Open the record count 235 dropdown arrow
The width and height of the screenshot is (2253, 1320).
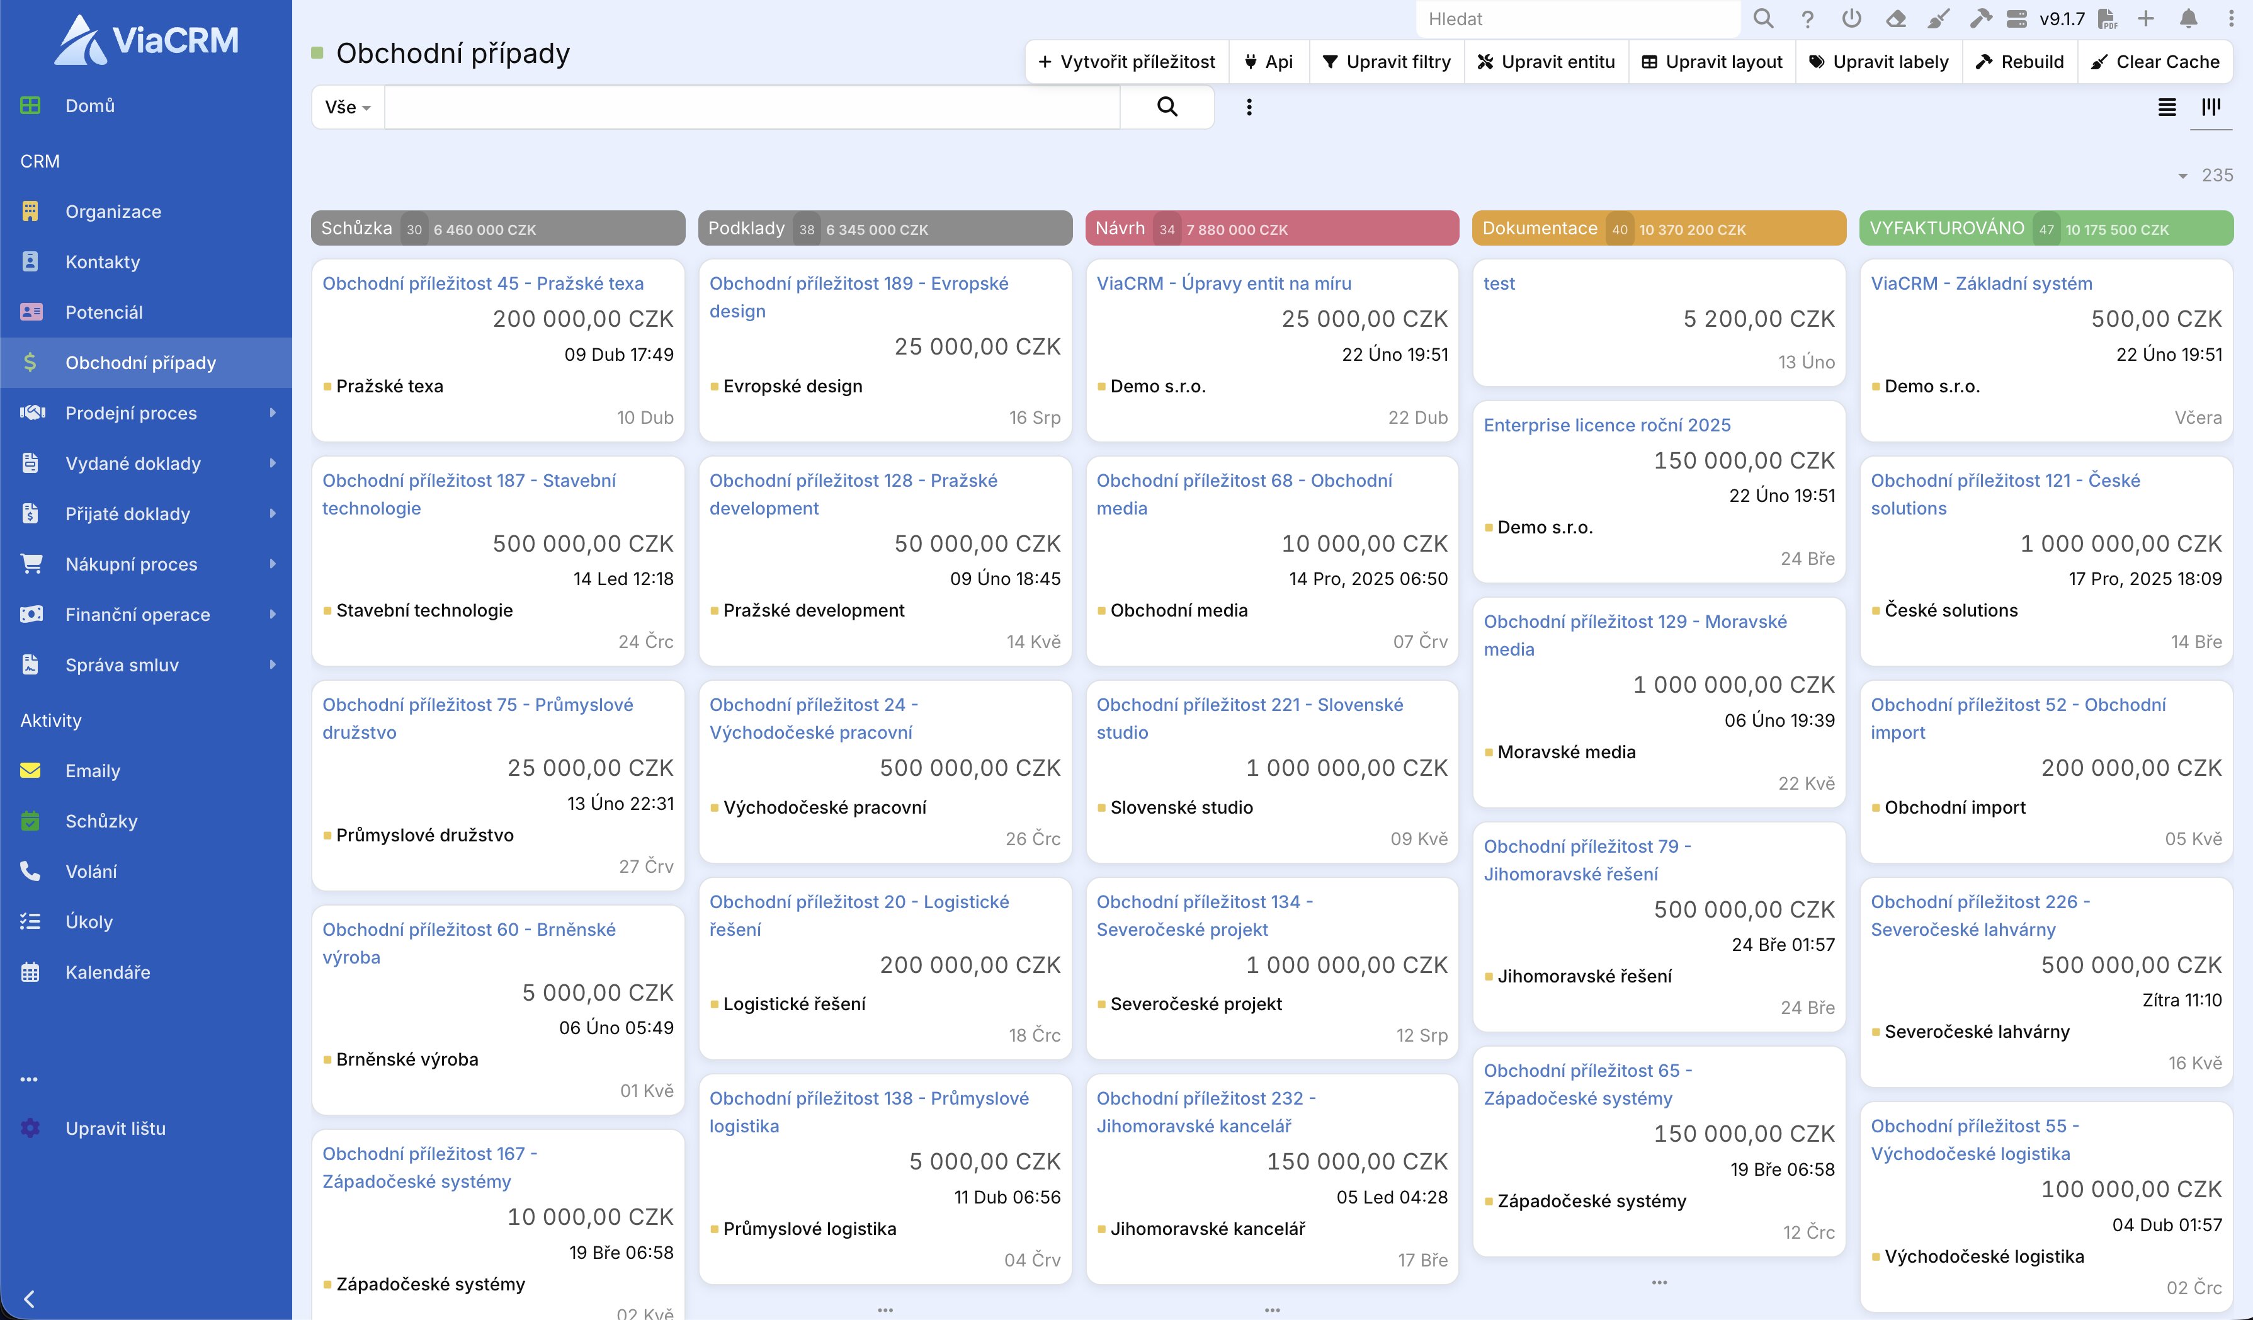coord(2182,176)
